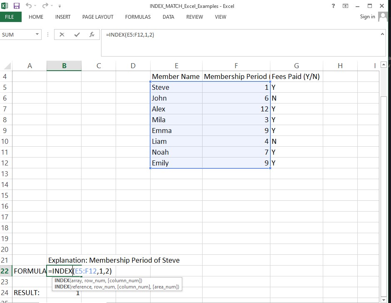
Task: Click INDEX function name in formula tooltip
Action: tap(62, 281)
